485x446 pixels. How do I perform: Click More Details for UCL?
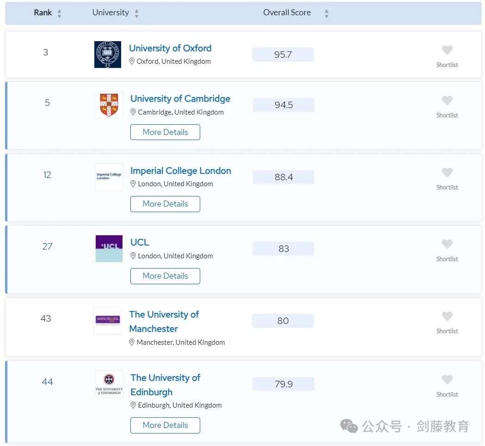pyautogui.click(x=165, y=276)
